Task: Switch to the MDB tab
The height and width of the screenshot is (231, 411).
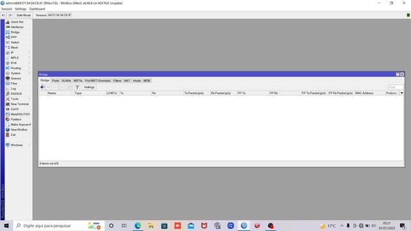Action: click(x=147, y=81)
